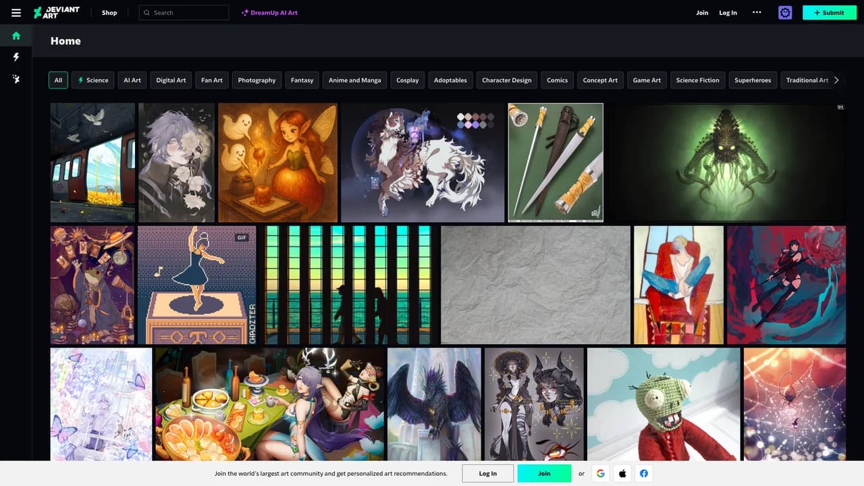The width and height of the screenshot is (864, 486).
Task: Show more categories with right chevron
Action: (836, 80)
